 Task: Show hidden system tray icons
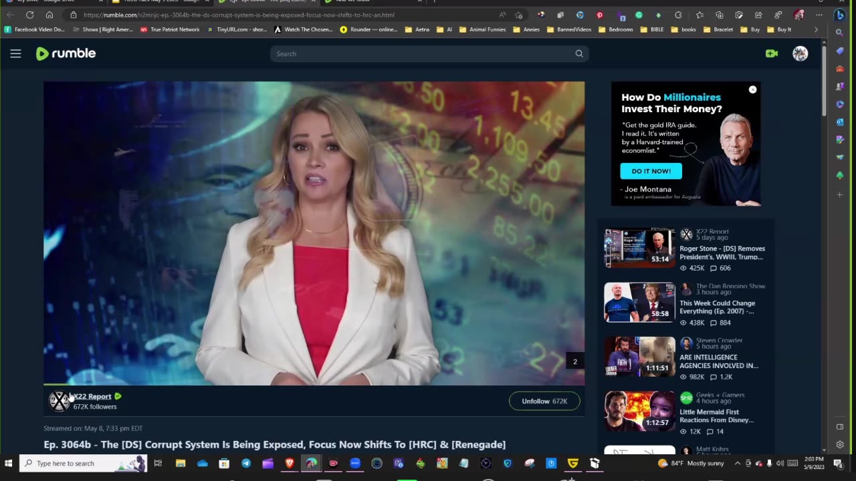pyautogui.click(x=738, y=463)
